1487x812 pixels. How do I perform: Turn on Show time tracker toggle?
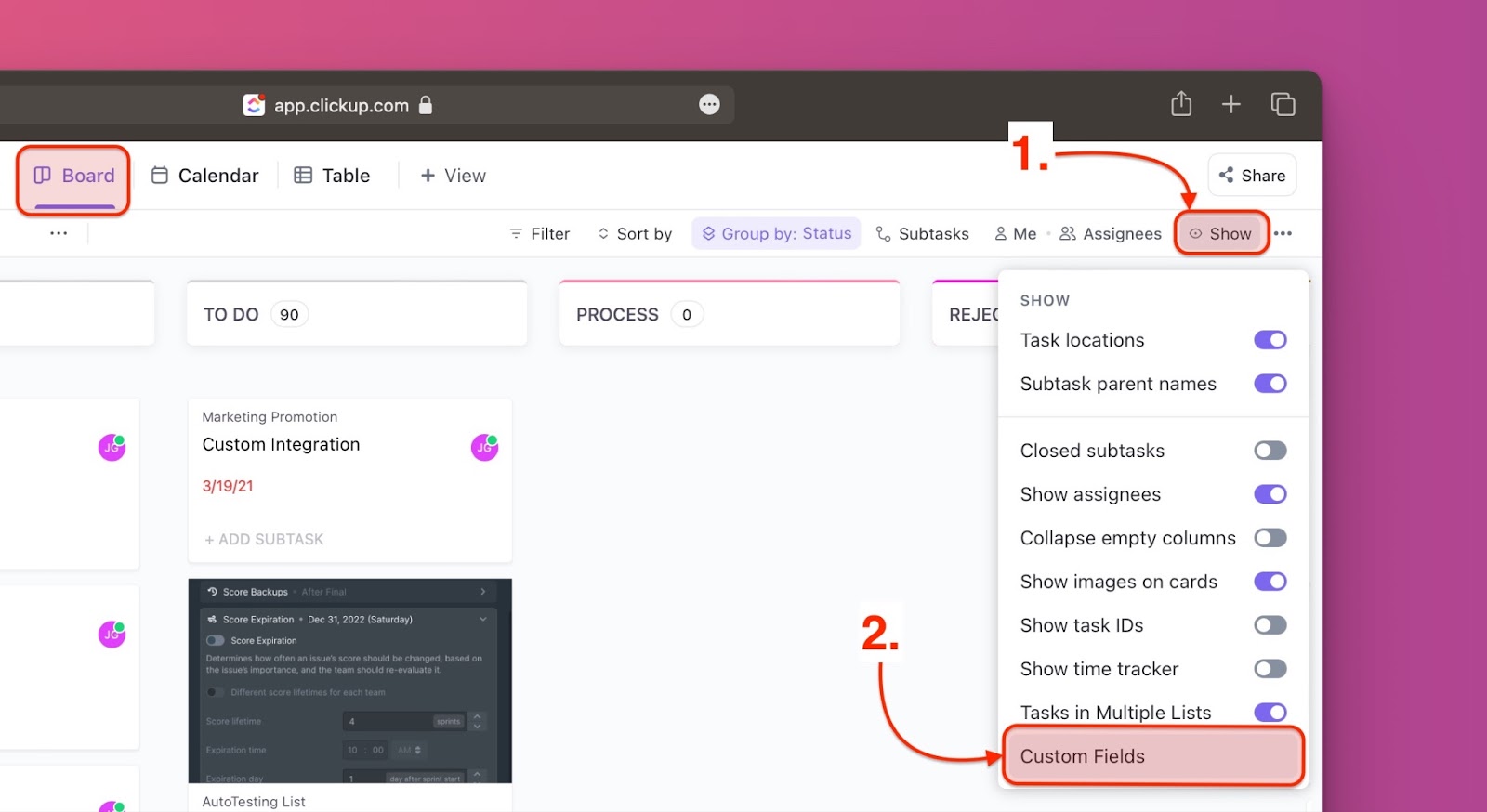(x=1270, y=669)
